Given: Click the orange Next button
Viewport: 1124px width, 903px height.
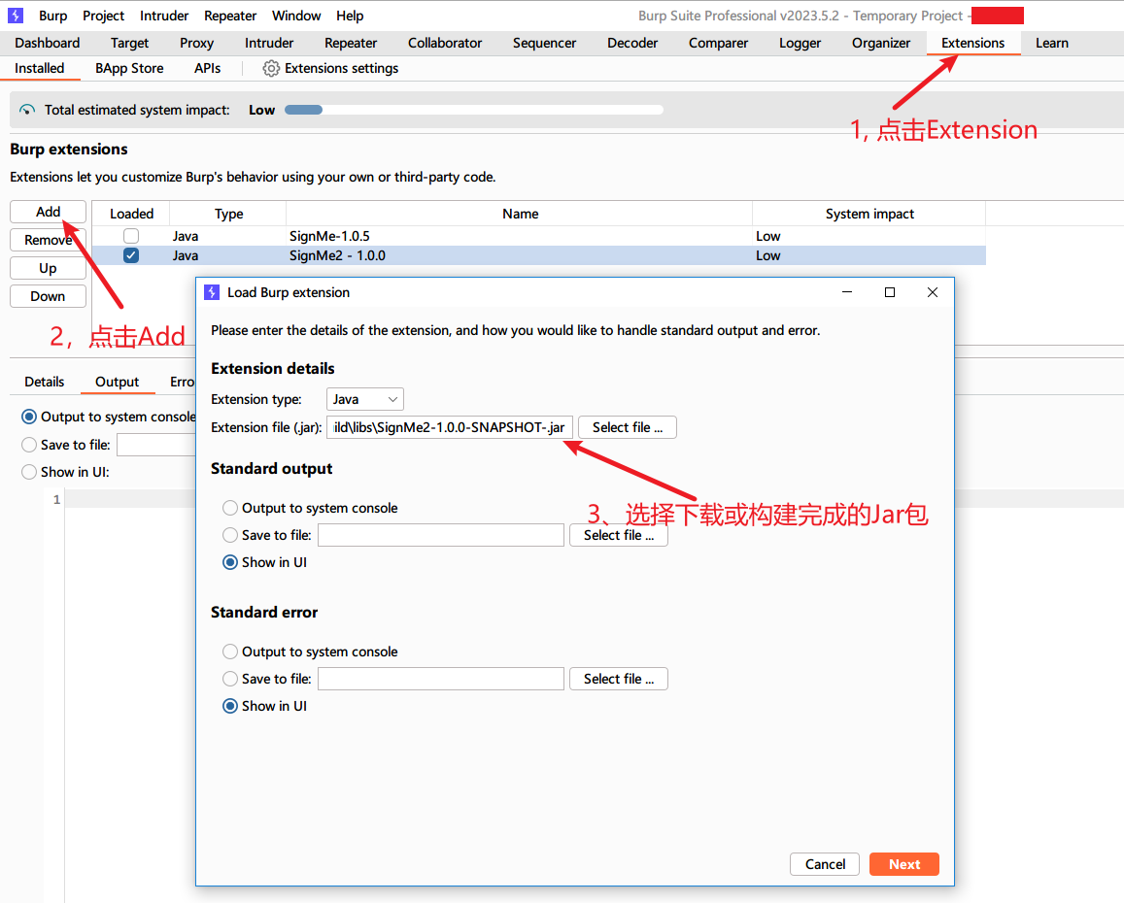Looking at the screenshot, I should (903, 864).
